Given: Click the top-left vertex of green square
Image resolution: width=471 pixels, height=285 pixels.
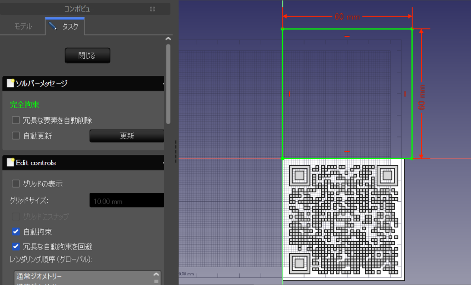Looking at the screenshot, I should click(x=282, y=29).
